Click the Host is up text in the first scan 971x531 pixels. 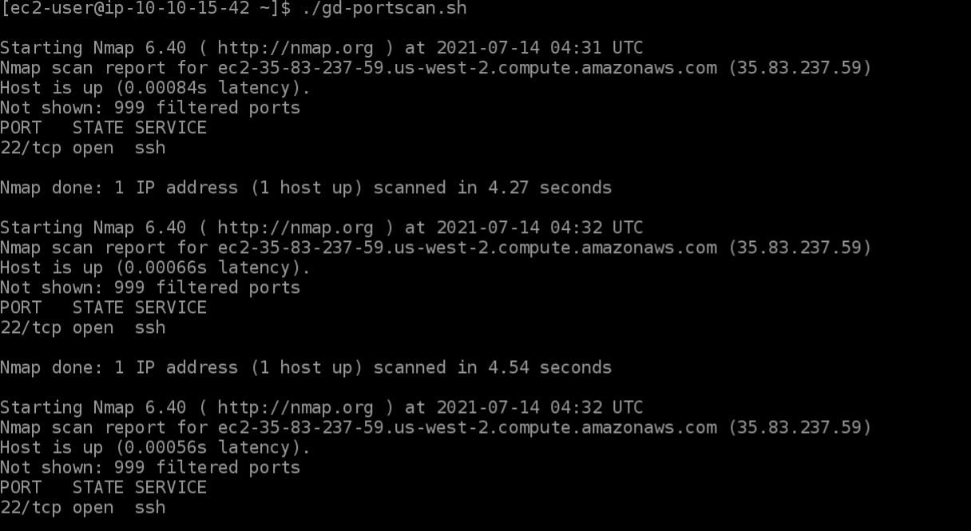coord(52,88)
